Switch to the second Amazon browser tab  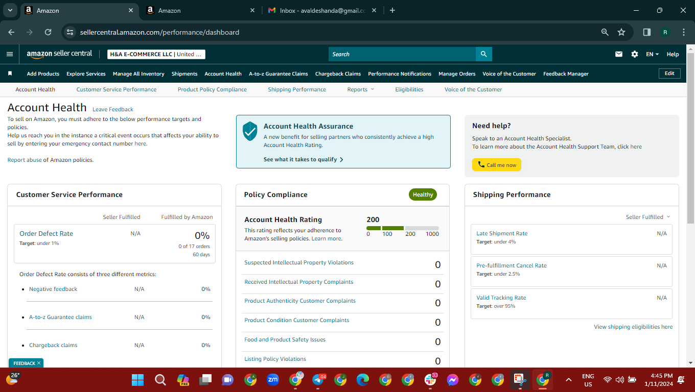point(200,10)
